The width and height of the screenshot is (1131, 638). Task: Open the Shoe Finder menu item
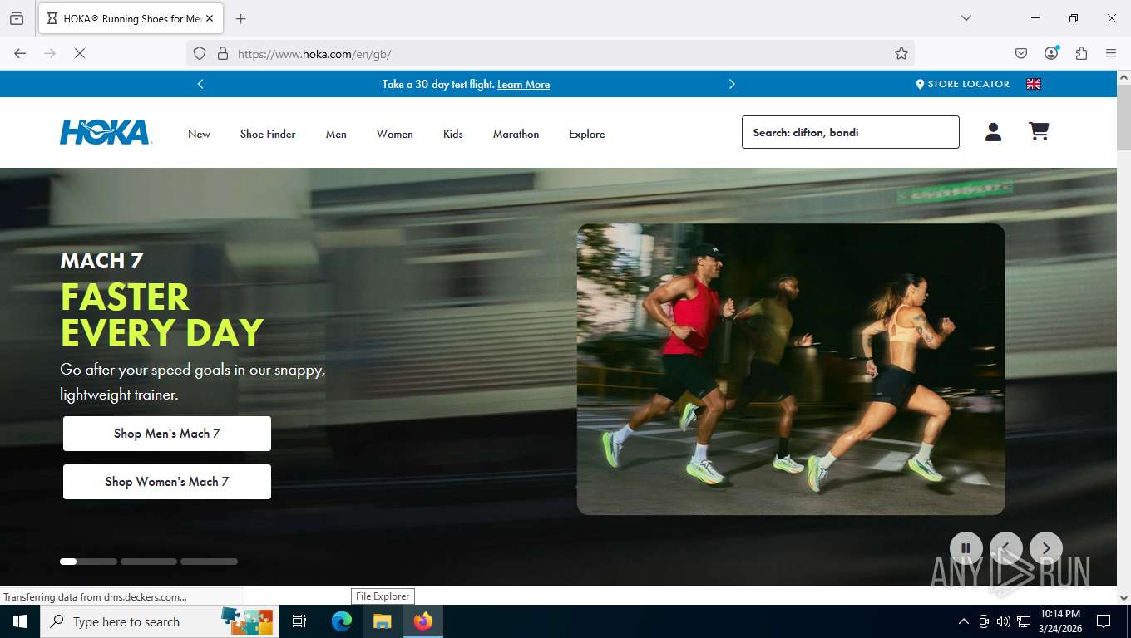click(x=268, y=134)
